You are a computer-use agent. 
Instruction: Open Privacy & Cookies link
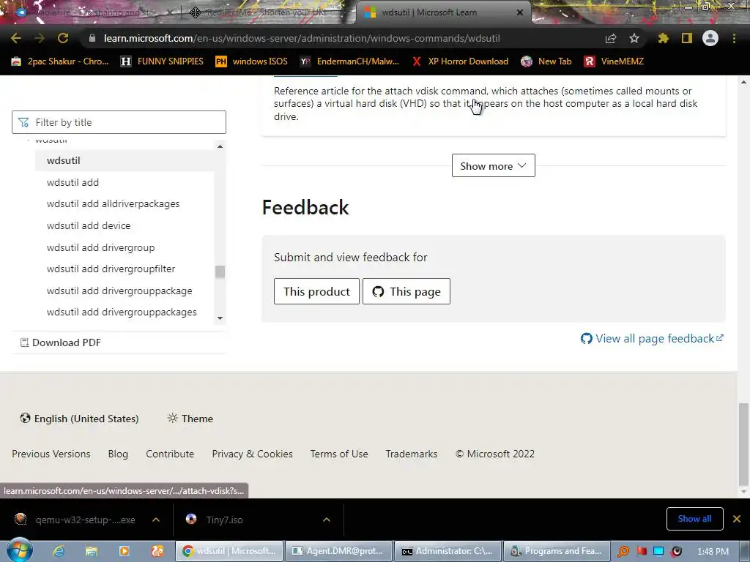[x=252, y=454]
